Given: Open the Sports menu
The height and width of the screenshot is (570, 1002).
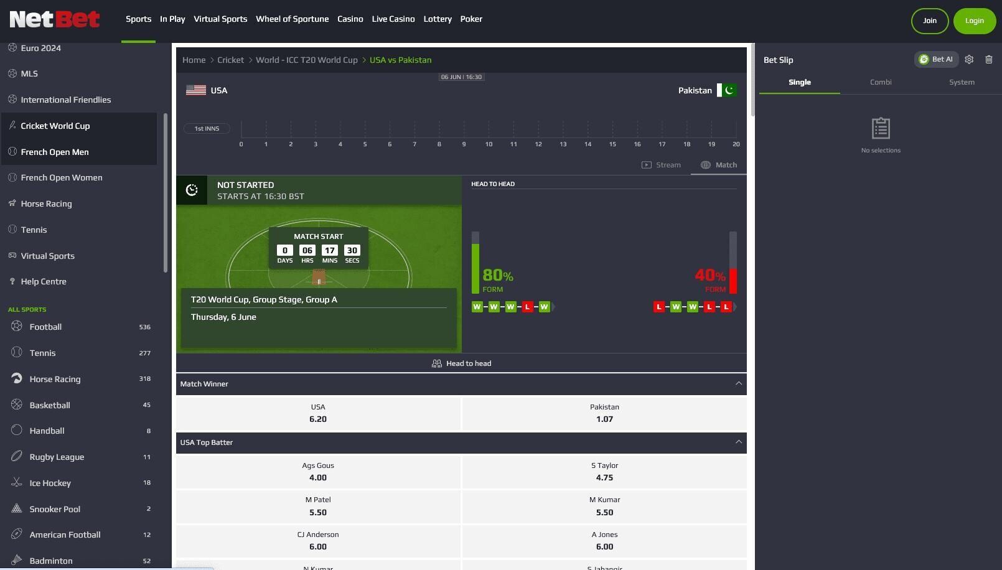Looking at the screenshot, I should pyautogui.click(x=138, y=19).
